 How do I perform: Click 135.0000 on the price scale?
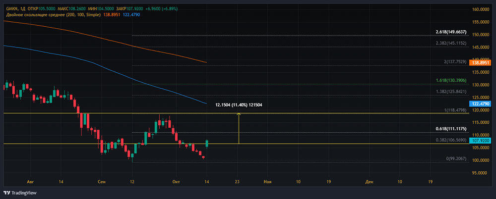click(480, 72)
